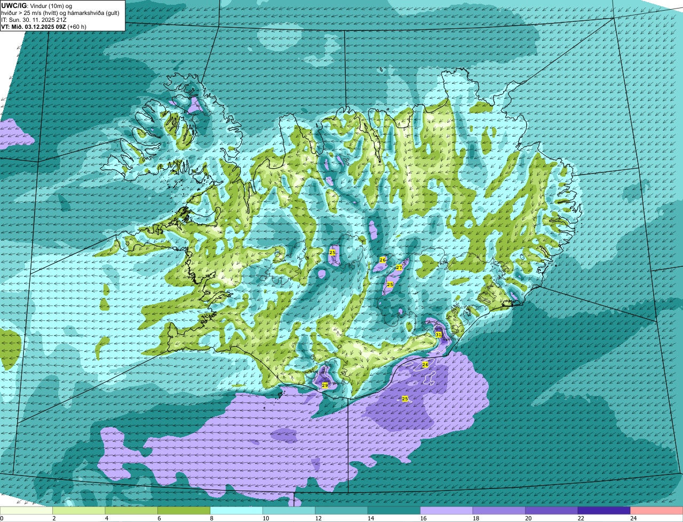
Task: Click the "hviður > 25 m/s (hvítt)" description line
Action: (60, 12)
